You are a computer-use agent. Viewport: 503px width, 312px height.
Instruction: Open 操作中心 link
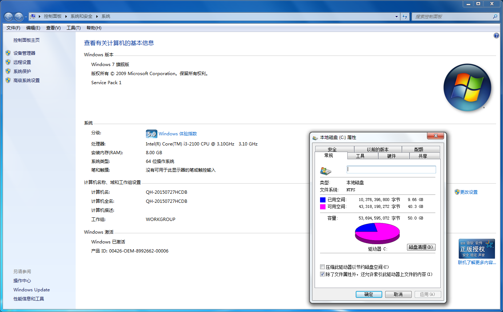coord(22,280)
